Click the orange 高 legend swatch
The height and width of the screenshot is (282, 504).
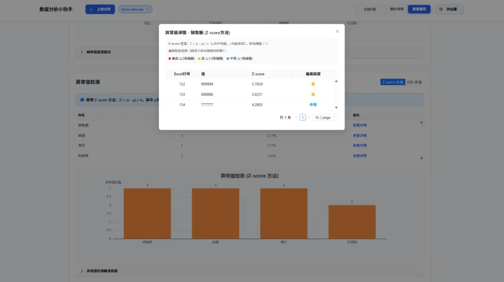(x=199, y=58)
